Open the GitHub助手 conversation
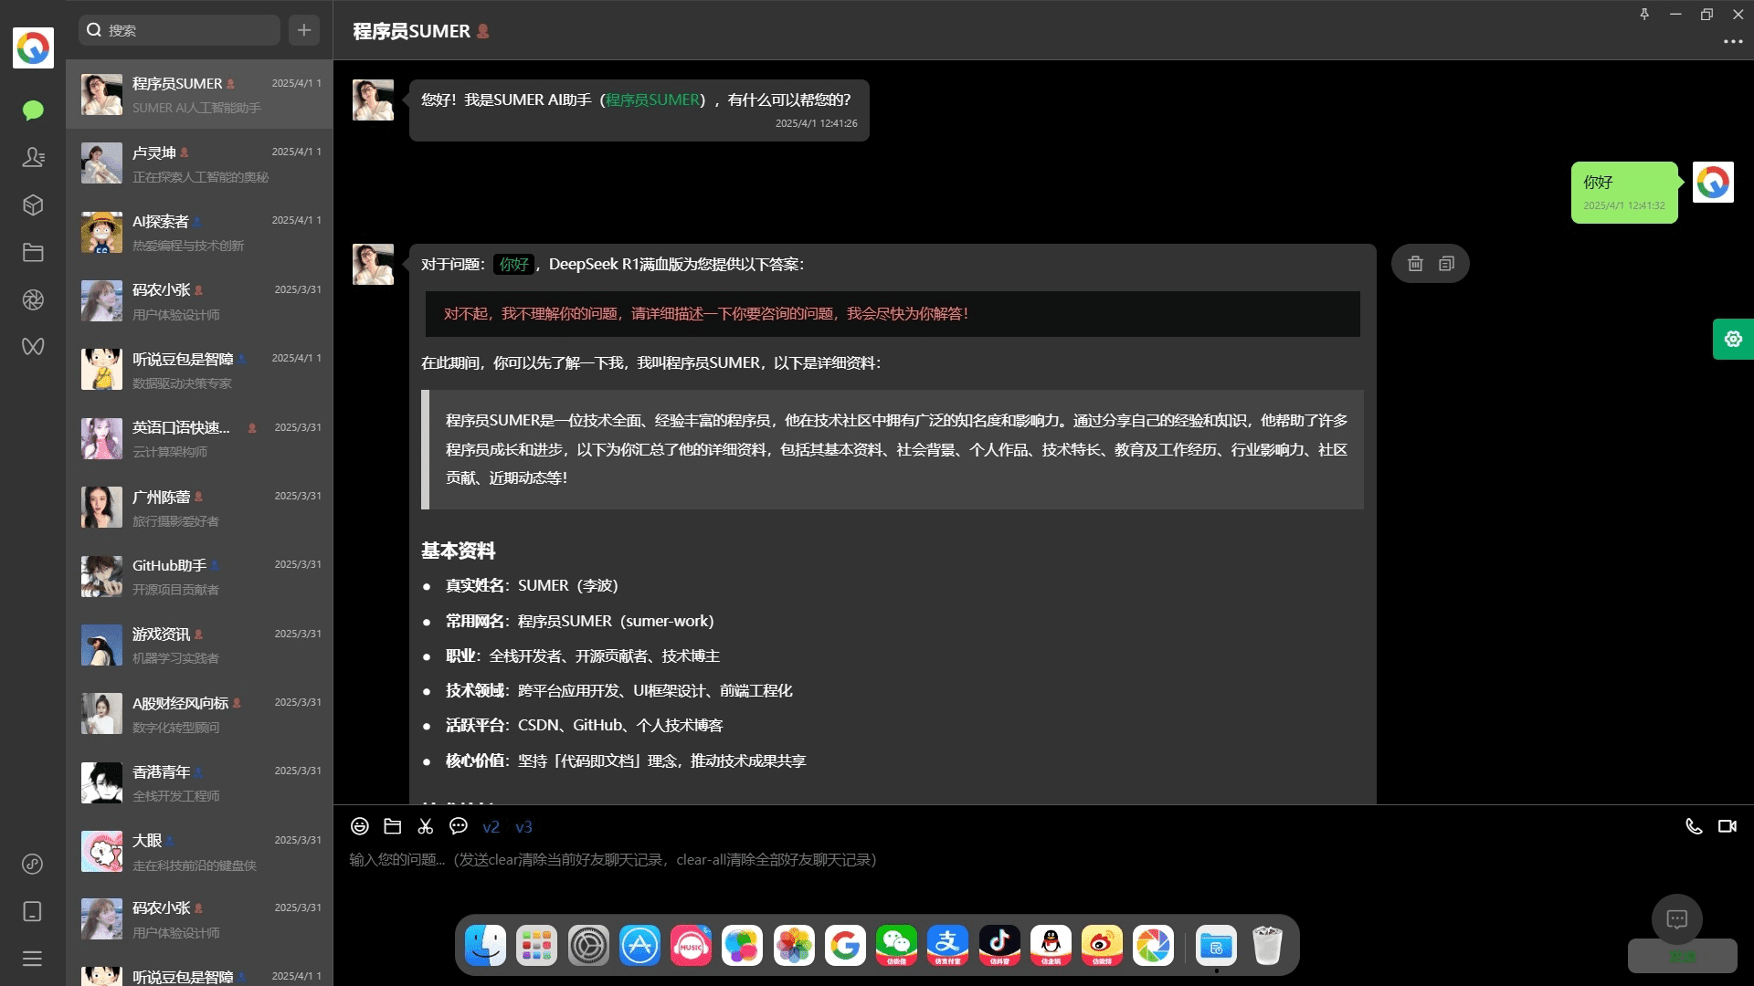This screenshot has height=986, width=1754. [x=199, y=577]
